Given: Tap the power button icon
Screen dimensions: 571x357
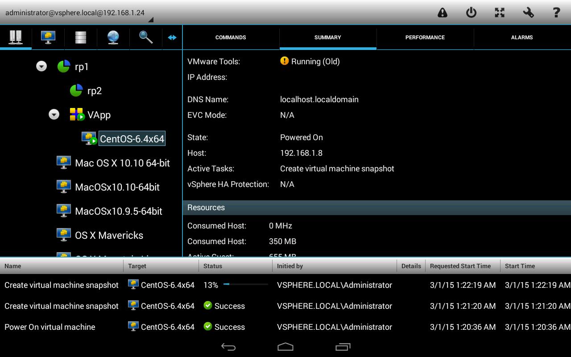Looking at the screenshot, I should coord(471,12).
